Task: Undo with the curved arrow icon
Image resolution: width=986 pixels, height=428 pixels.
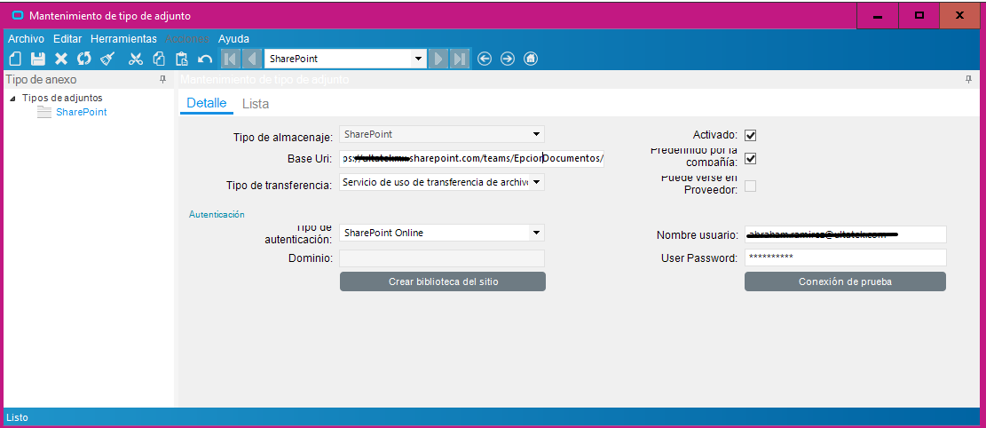Action: [205, 59]
